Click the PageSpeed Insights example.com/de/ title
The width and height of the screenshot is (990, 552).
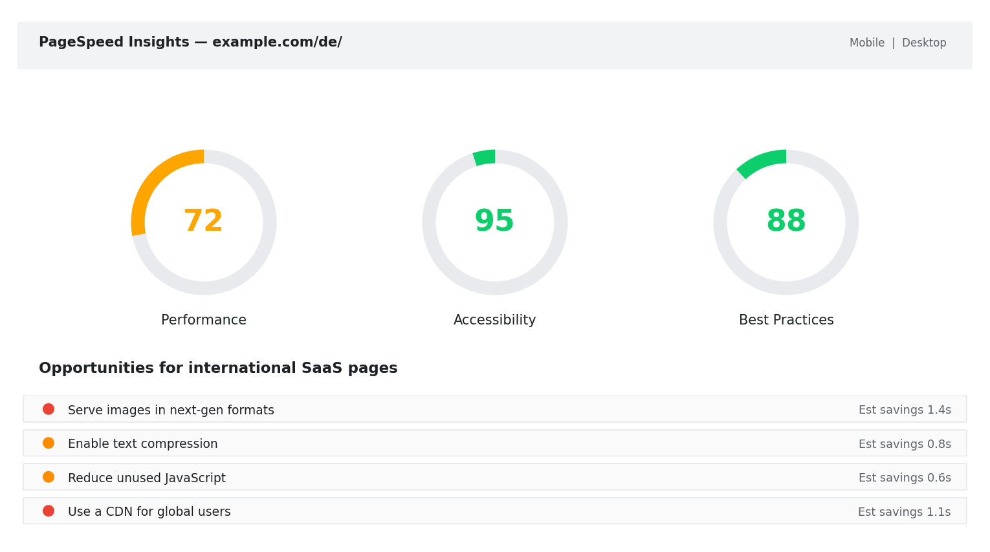[190, 42]
